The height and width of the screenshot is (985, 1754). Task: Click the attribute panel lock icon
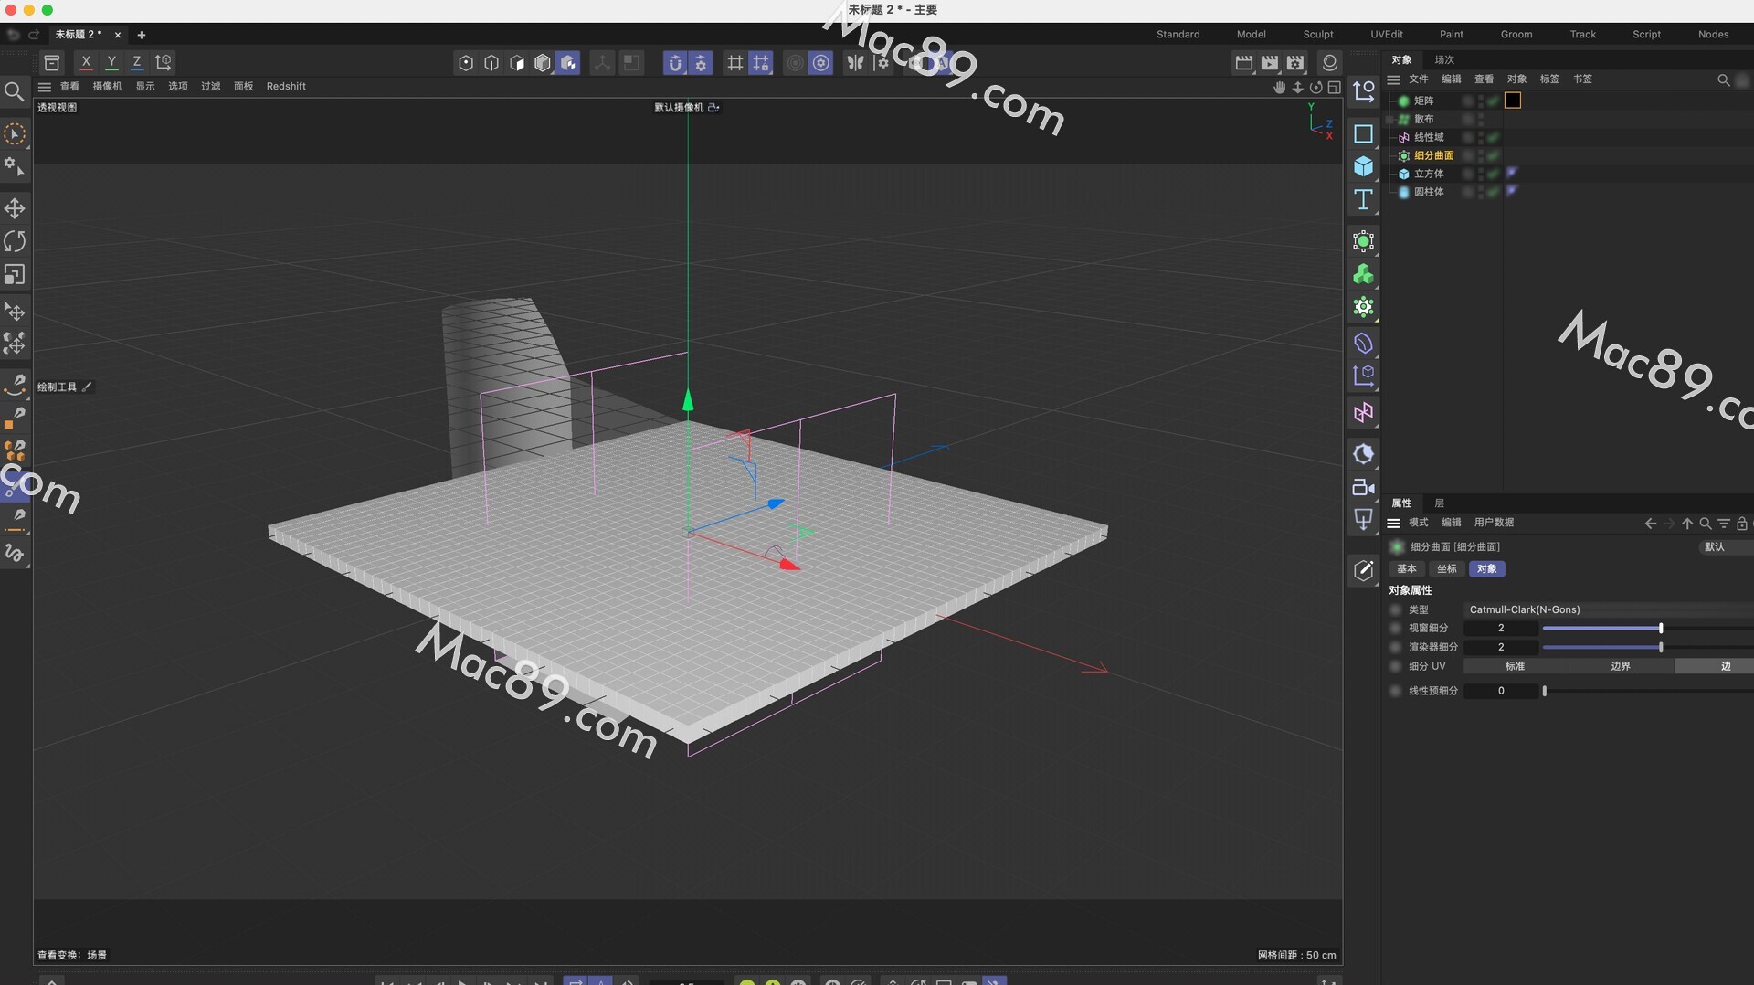coord(1741,524)
